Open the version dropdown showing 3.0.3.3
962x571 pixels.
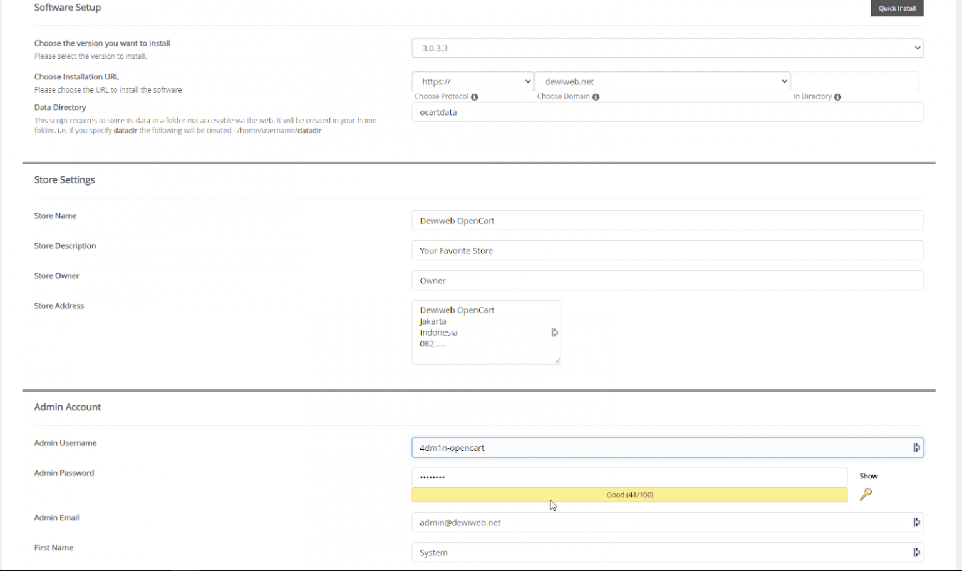click(668, 48)
